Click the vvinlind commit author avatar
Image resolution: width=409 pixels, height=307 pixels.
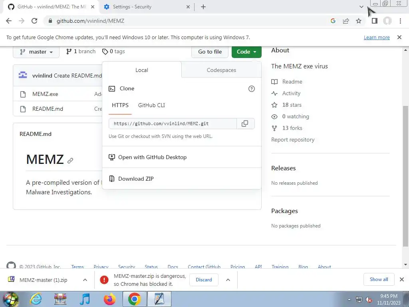click(23, 75)
